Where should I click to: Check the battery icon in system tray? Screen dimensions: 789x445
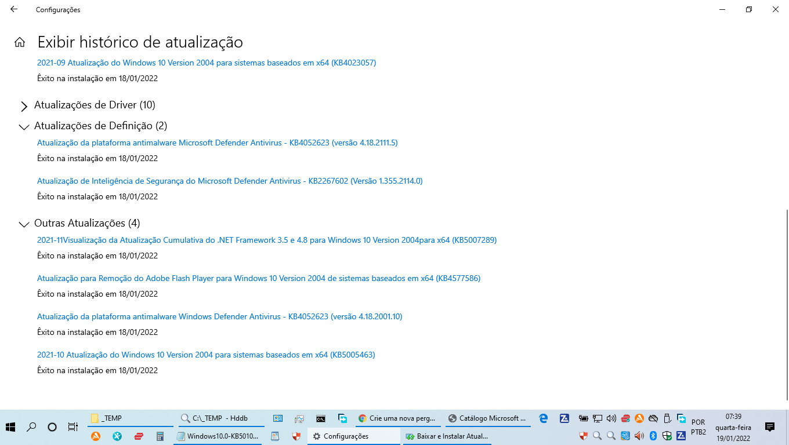coord(584,418)
